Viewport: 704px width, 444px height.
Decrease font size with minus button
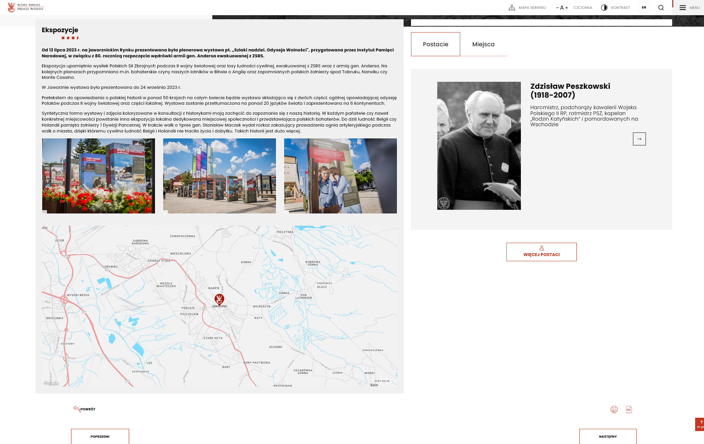click(557, 8)
